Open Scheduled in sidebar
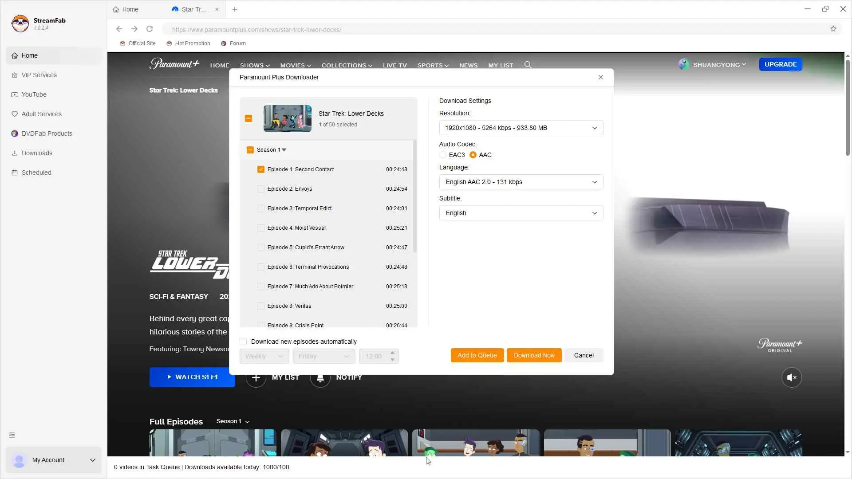Image resolution: width=852 pixels, height=479 pixels. coord(53,173)
